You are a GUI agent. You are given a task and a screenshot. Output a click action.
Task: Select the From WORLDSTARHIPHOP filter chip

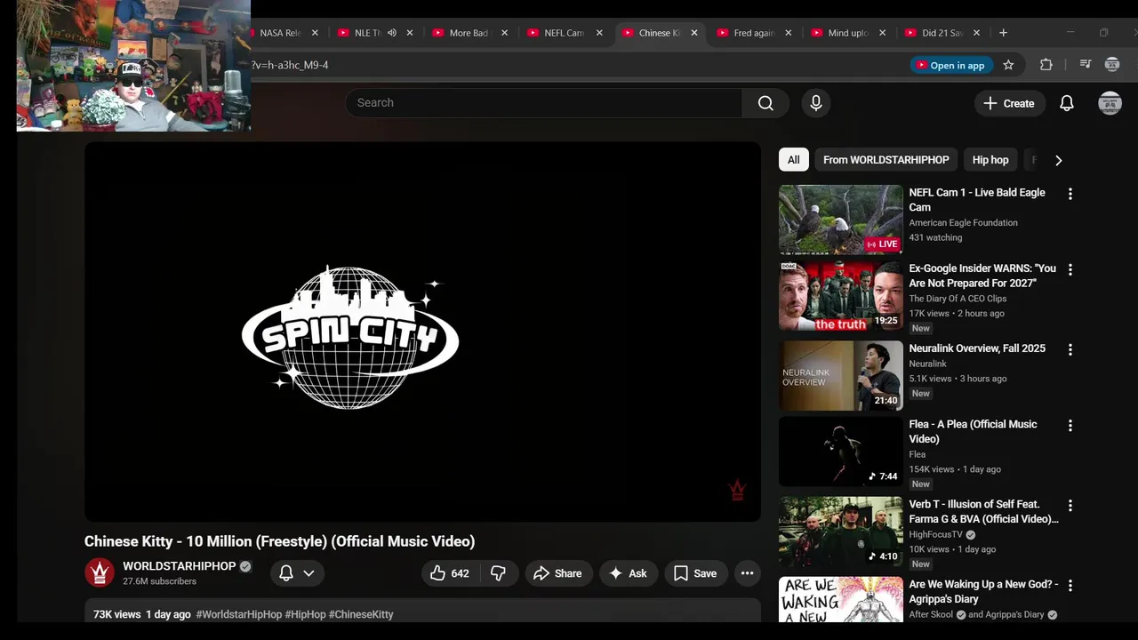(886, 160)
